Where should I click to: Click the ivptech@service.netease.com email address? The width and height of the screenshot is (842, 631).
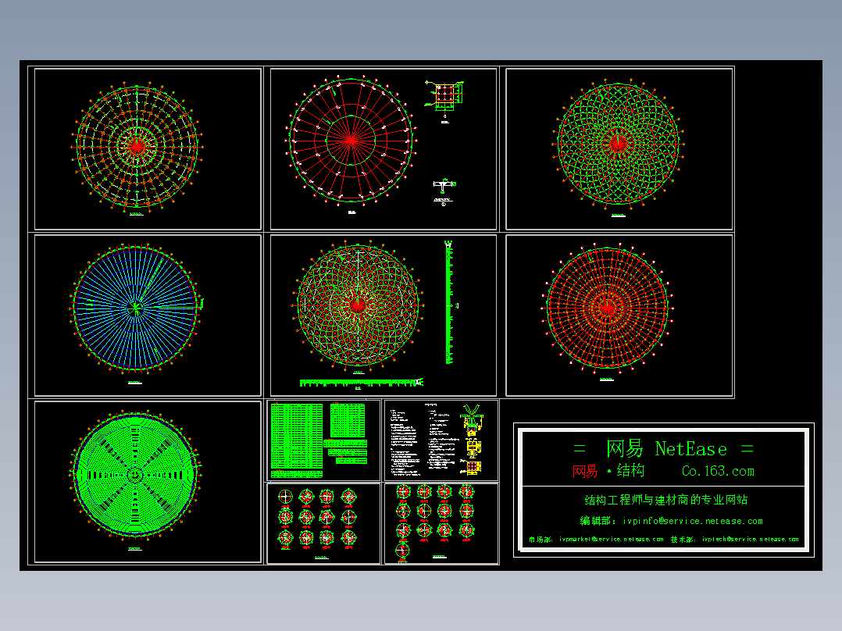(750, 539)
